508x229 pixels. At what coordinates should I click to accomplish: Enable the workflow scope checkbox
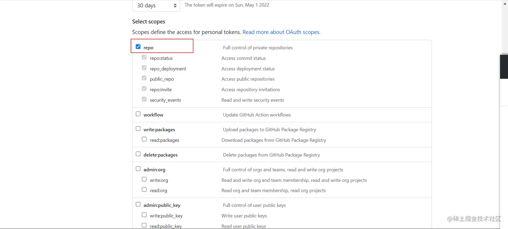point(138,114)
